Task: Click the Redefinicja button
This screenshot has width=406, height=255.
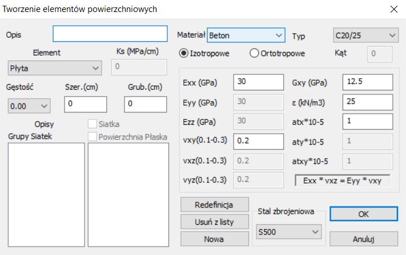Action: (x=215, y=205)
